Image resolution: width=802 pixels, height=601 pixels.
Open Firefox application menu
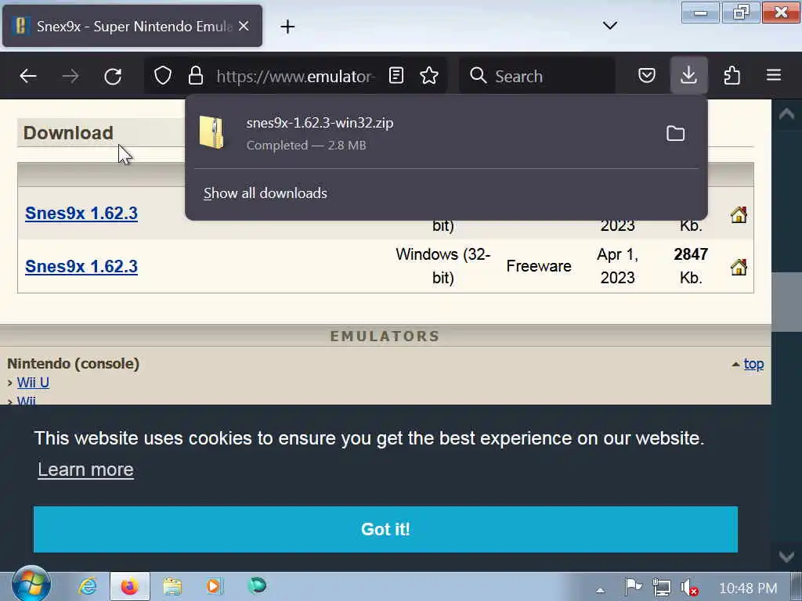click(774, 76)
